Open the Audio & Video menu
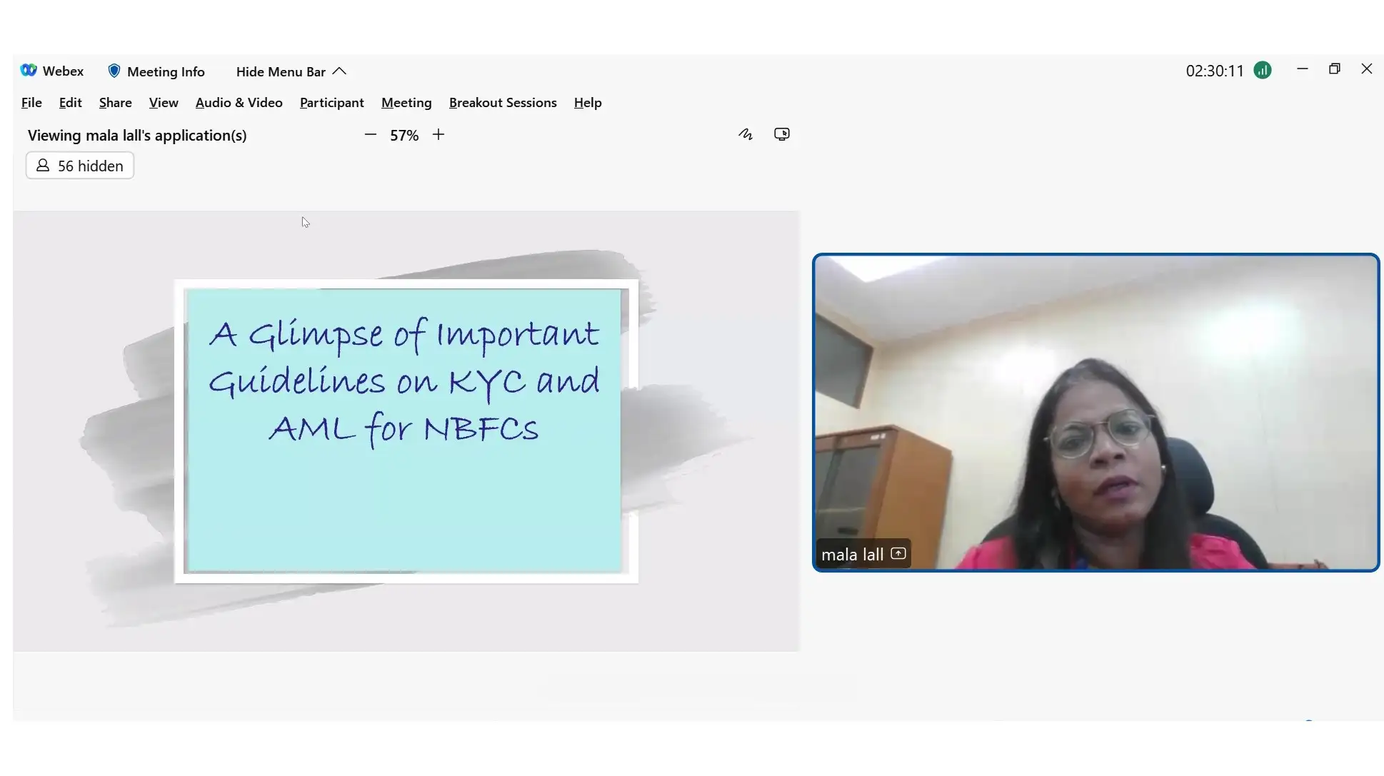The image size is (1384, 776). [x=239, y=103]
